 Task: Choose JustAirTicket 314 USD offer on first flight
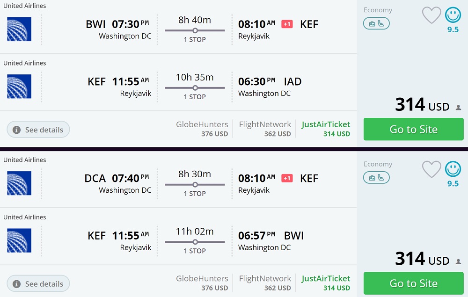click(326, 129)
